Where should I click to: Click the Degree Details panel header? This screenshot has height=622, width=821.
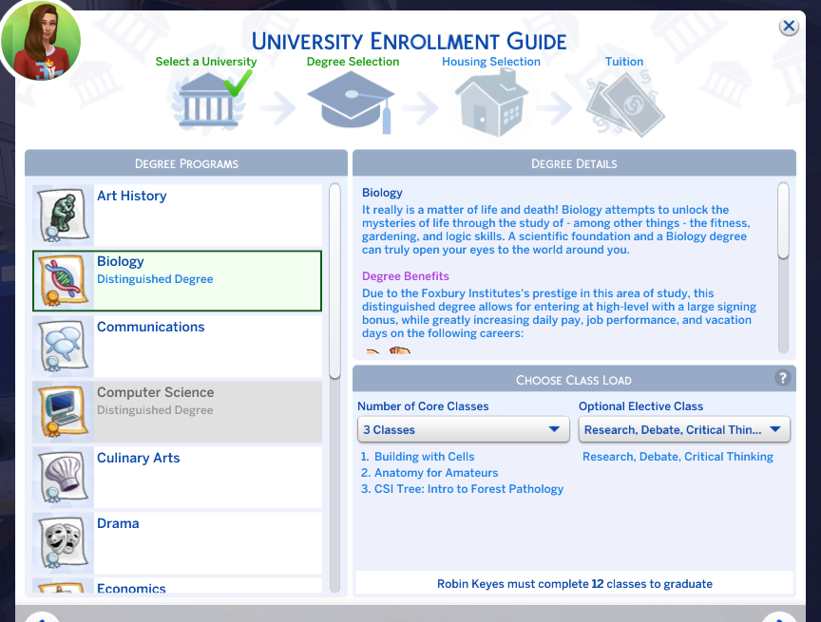tap(574, 163)
